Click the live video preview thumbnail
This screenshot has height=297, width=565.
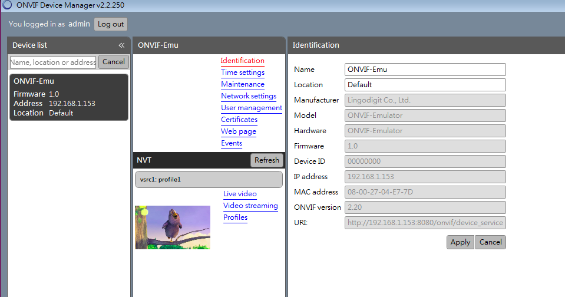[x=173, y=227]
